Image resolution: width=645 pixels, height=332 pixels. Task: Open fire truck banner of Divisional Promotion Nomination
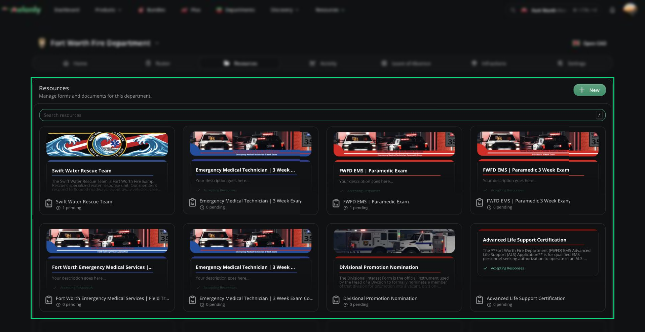(394, 241)
